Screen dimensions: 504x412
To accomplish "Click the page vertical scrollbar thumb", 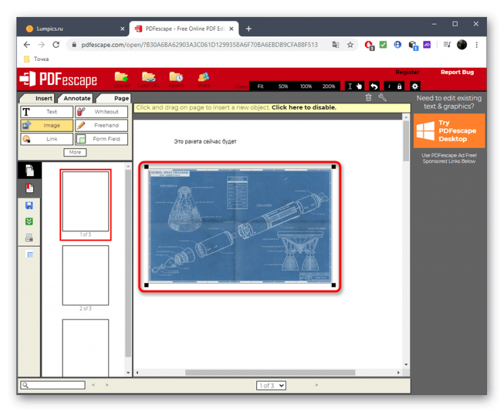I will [406, 140].
